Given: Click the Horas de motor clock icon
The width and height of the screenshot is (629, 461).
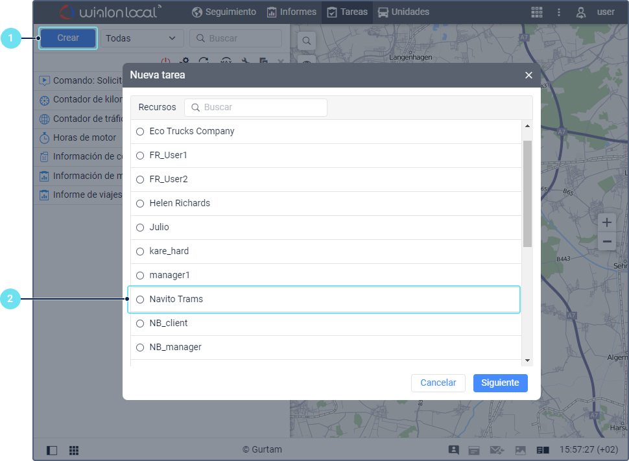Looking at the screenshot, I should pyautogui.click(x=44, y=137).
